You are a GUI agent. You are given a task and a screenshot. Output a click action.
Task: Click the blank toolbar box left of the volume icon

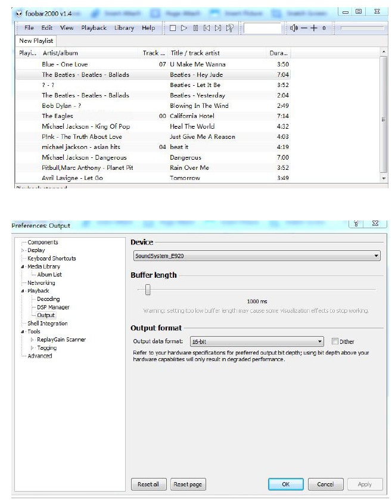click(263, 28)
